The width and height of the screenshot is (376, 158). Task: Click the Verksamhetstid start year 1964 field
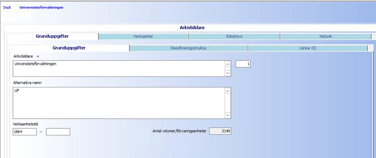[25, 132]
